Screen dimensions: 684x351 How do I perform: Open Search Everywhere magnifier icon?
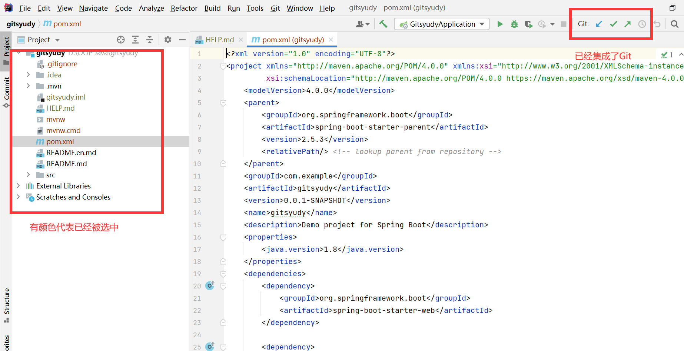(x=674, y=24)
